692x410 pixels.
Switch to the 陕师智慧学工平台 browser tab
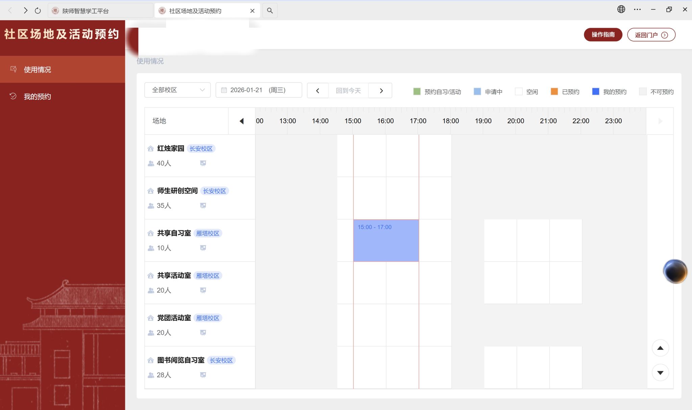(100, 11)
